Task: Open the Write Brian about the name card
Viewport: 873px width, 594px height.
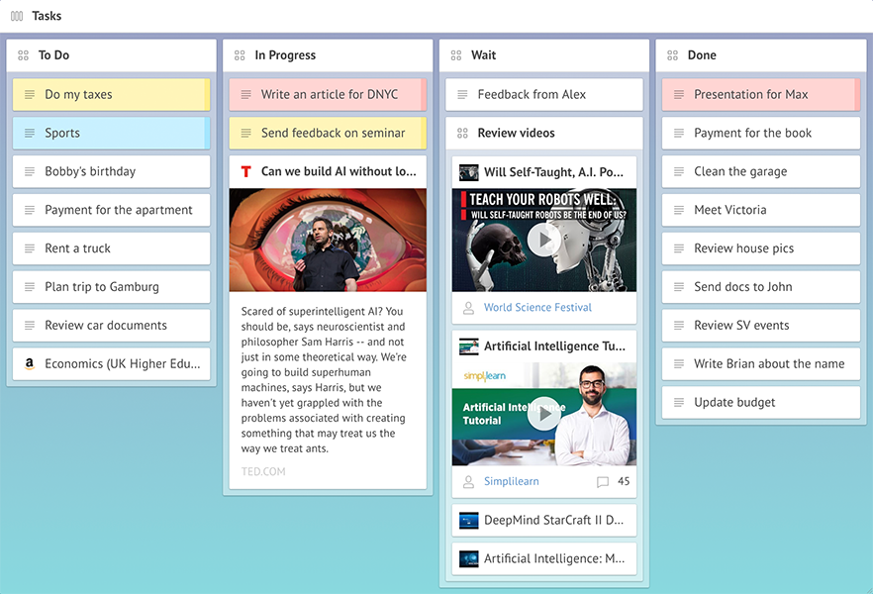Action: click(x=761, y=363)
